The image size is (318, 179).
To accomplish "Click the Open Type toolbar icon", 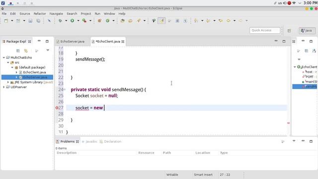I will point(123,21).
